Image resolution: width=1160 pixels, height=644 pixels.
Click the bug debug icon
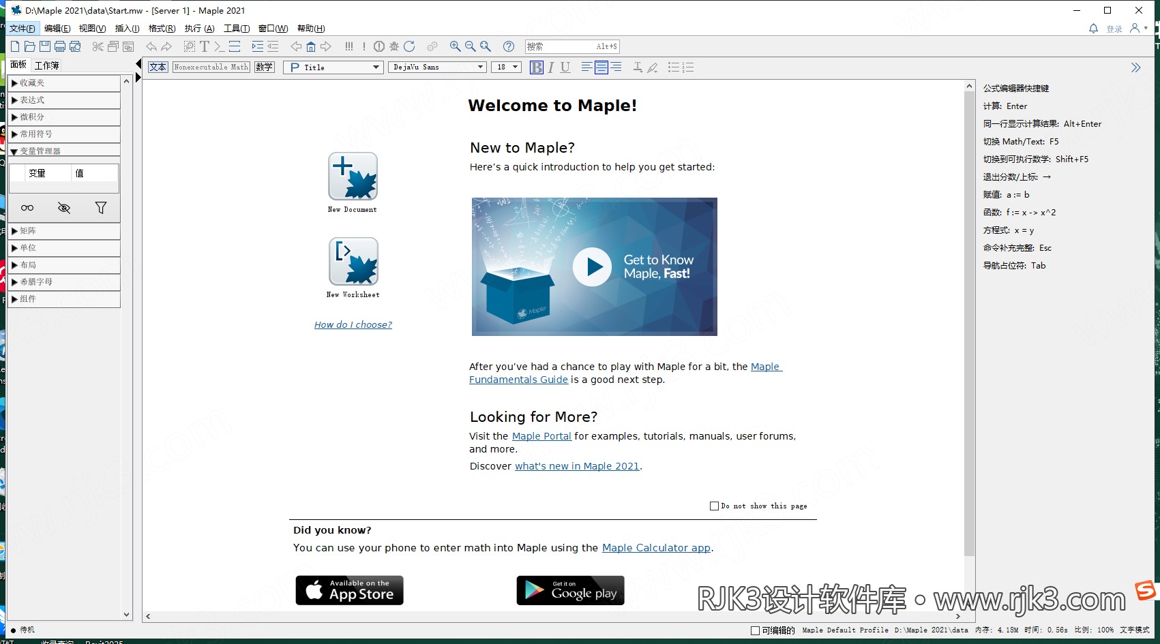[394, 46]
